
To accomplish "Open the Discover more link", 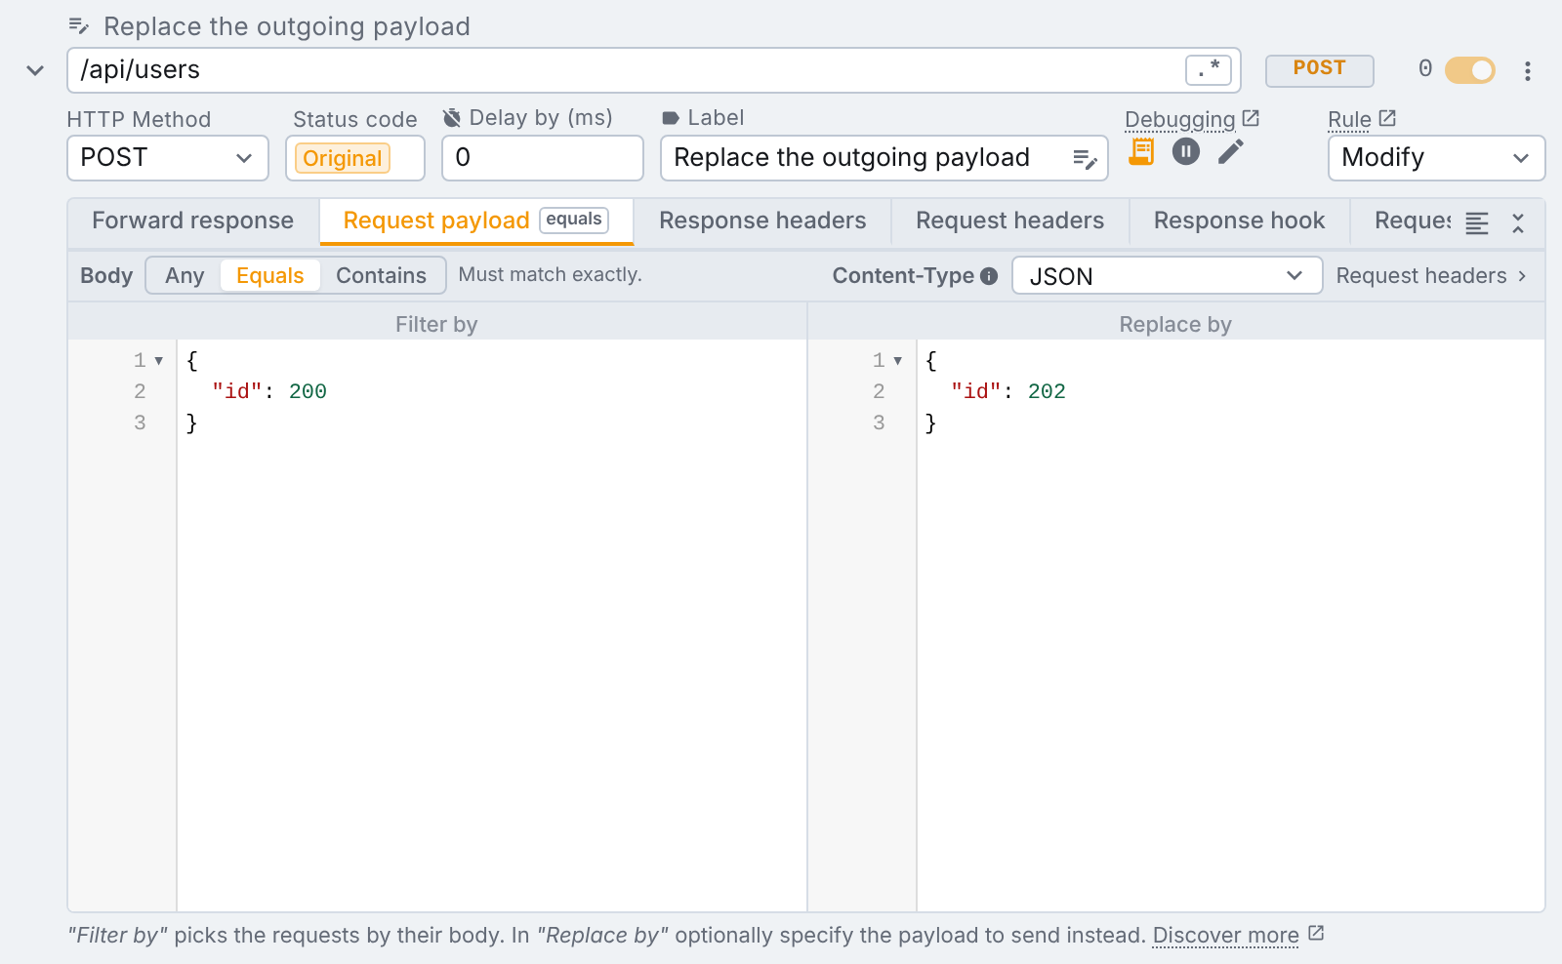I will click(x=1225, y=936).
